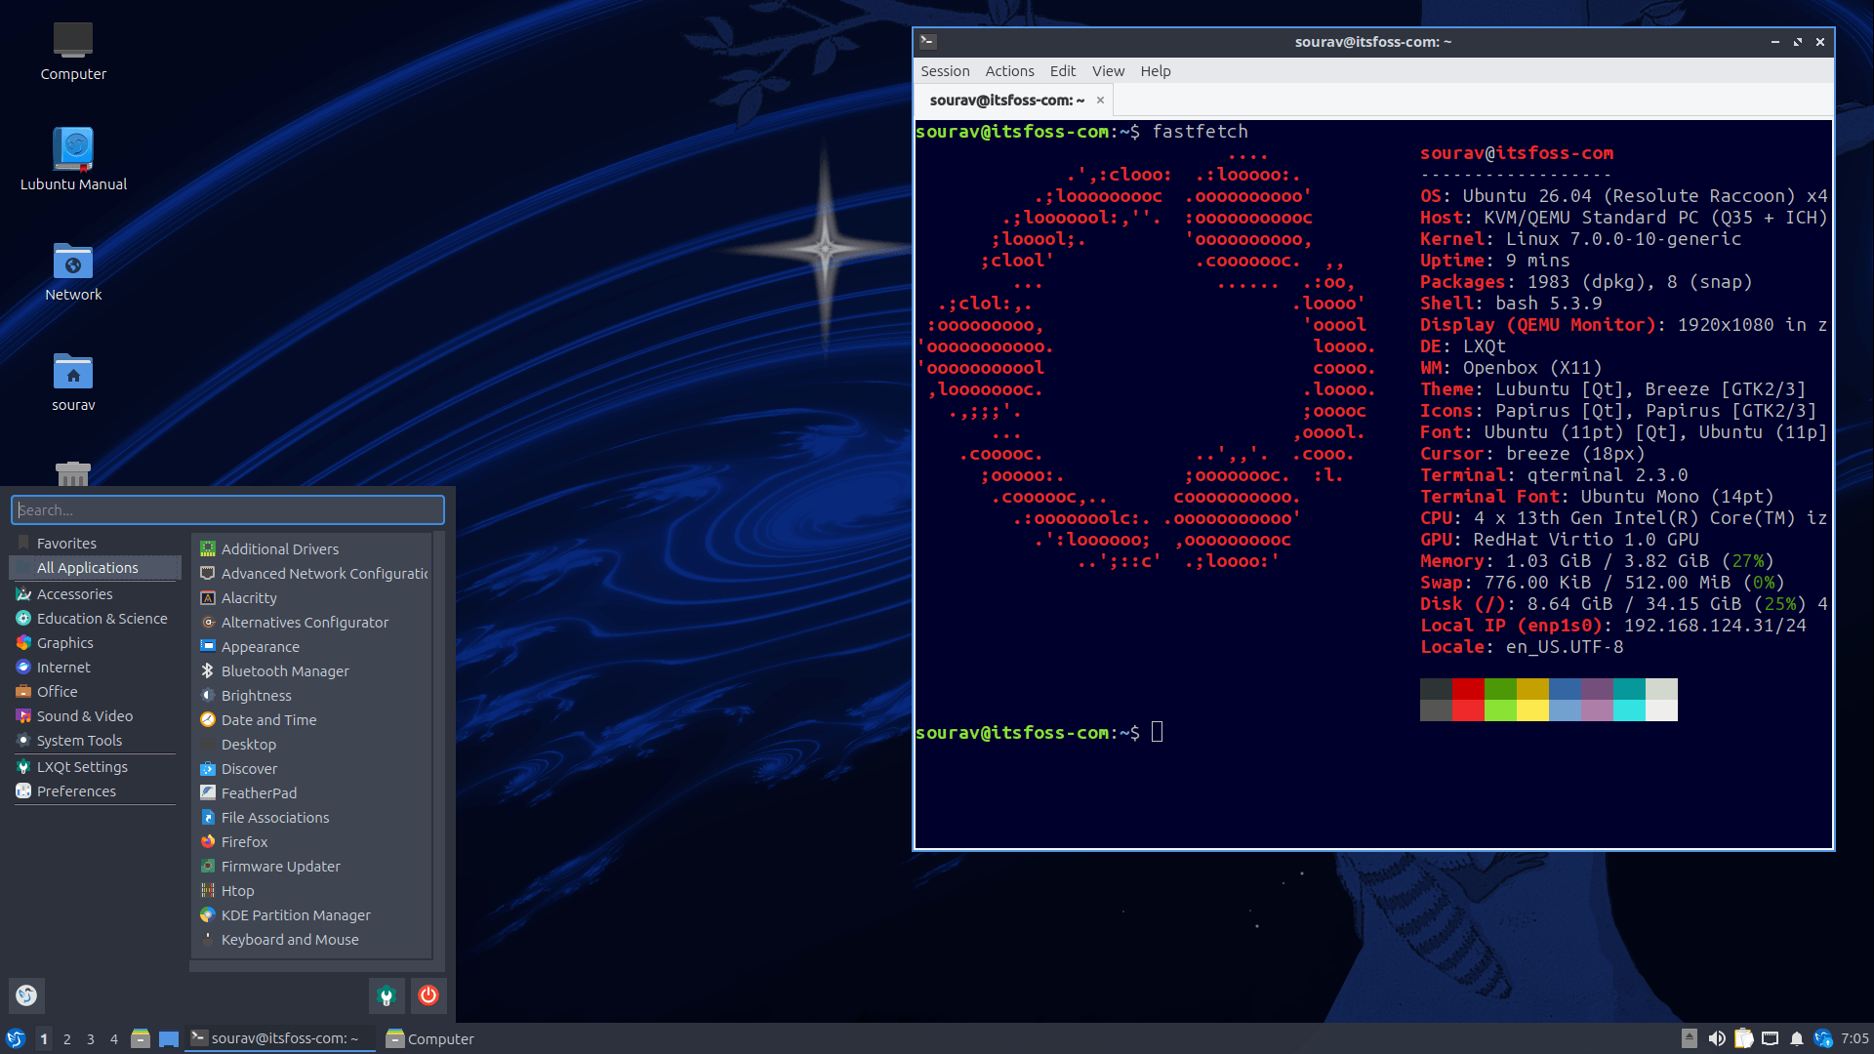Open the volume icon in the taskbar
The width and height of the screenshot is (1874, 1054).
(x=1716, y=1038)
